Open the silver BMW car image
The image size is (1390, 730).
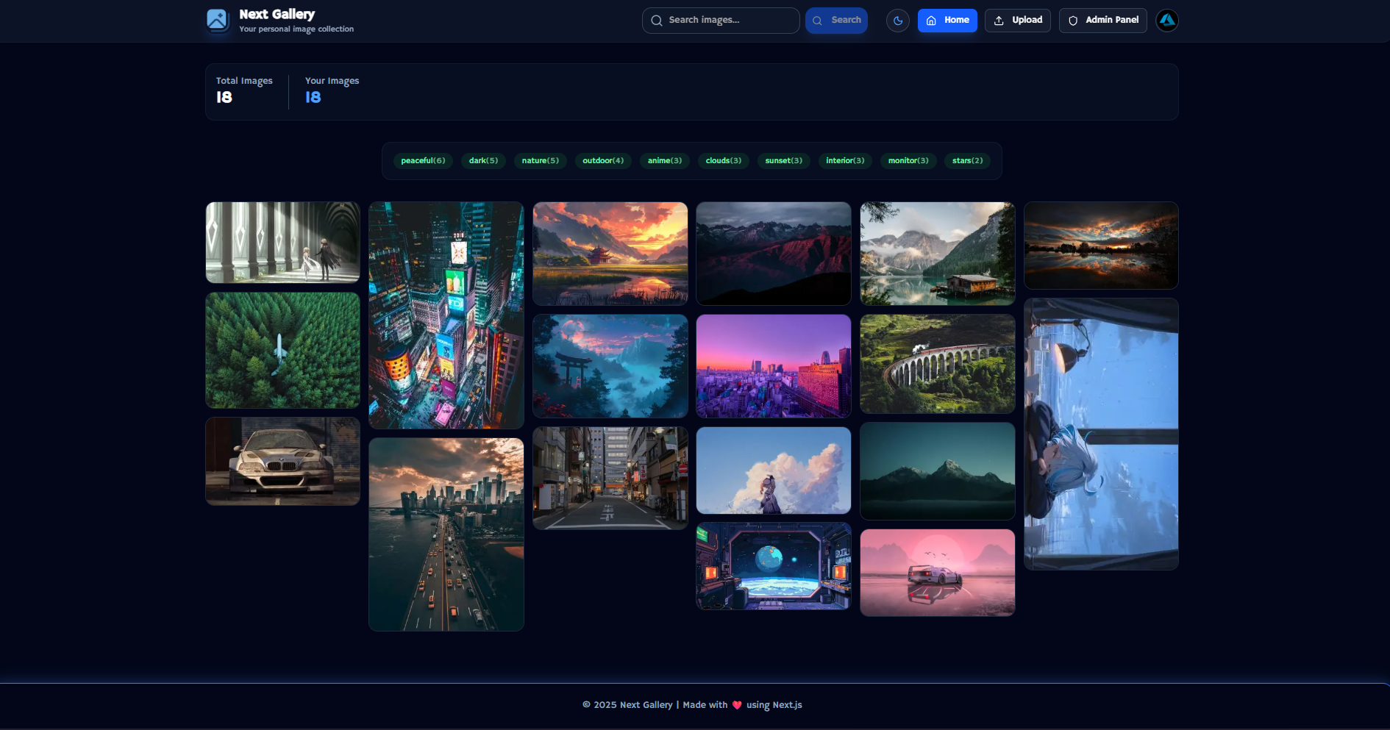point(282,461)
